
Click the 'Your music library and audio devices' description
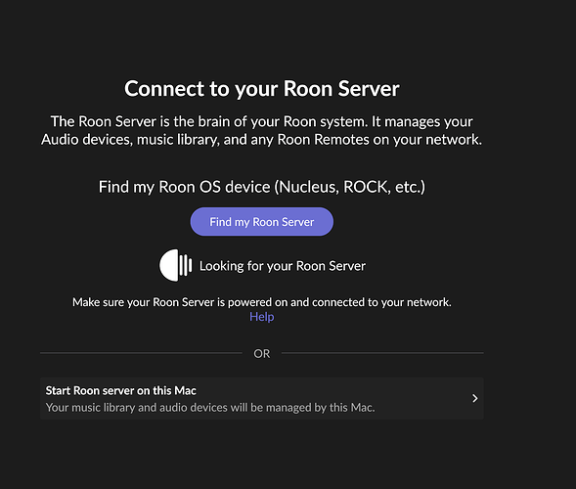(210, 408)
